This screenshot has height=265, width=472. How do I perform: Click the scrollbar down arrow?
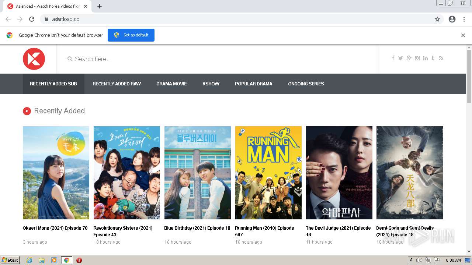pyautogui.click(x=469, y=251)
